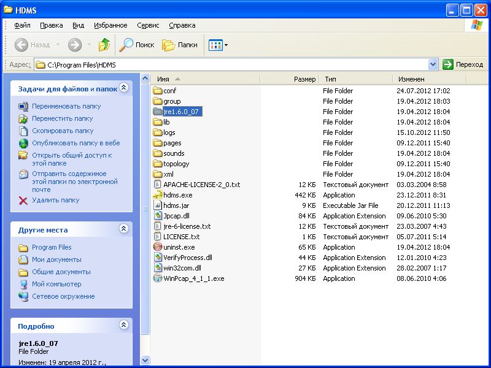This screenshot has width=491, height=368.
Task: Select the lib folder icon
Action: [x=158, y=122]
